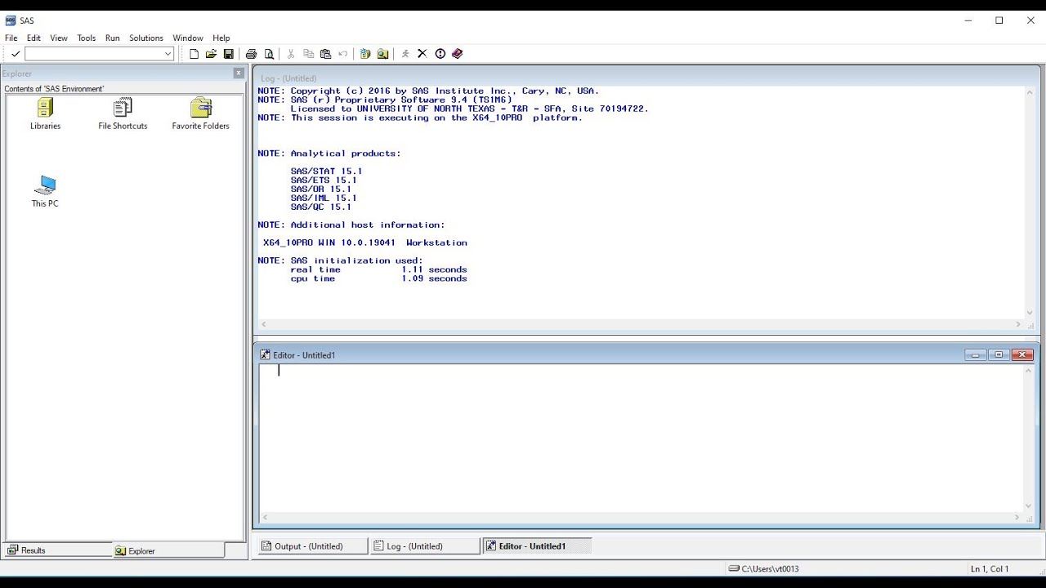Click the C:\Users\vt0013 status bar folder
The image size is (1046, 588).
pos(764,568)
